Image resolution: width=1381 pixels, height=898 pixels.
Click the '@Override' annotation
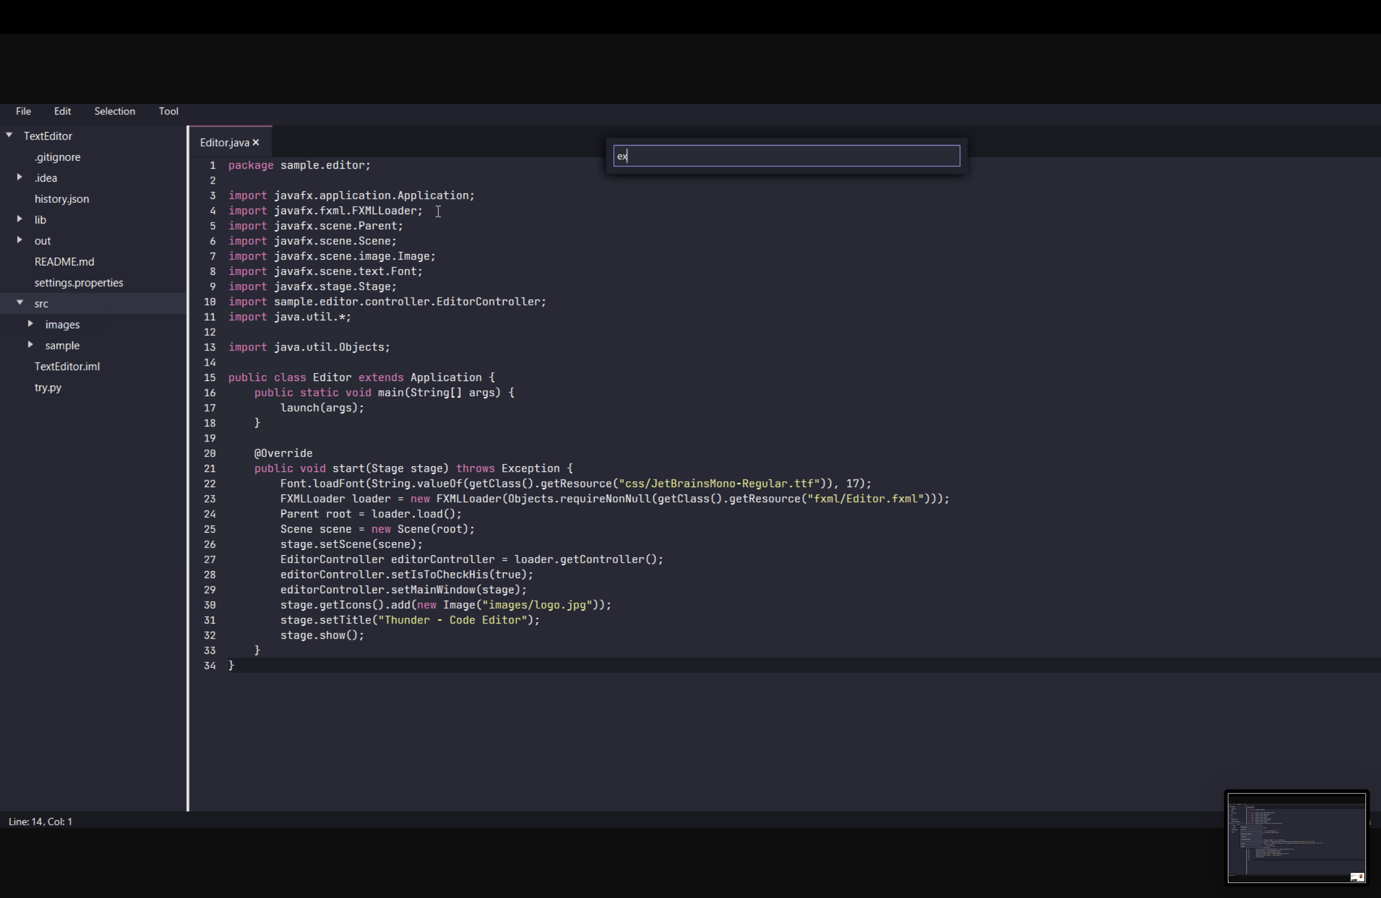(283, 453)
